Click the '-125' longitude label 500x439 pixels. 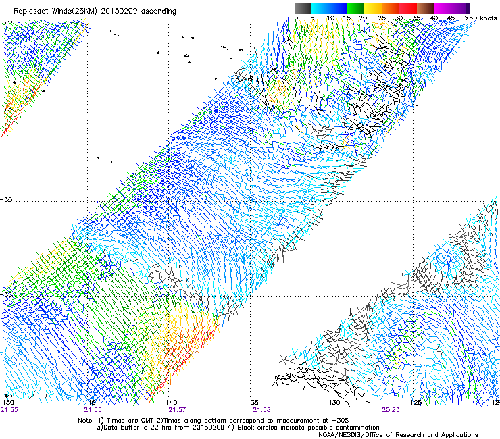414,403
